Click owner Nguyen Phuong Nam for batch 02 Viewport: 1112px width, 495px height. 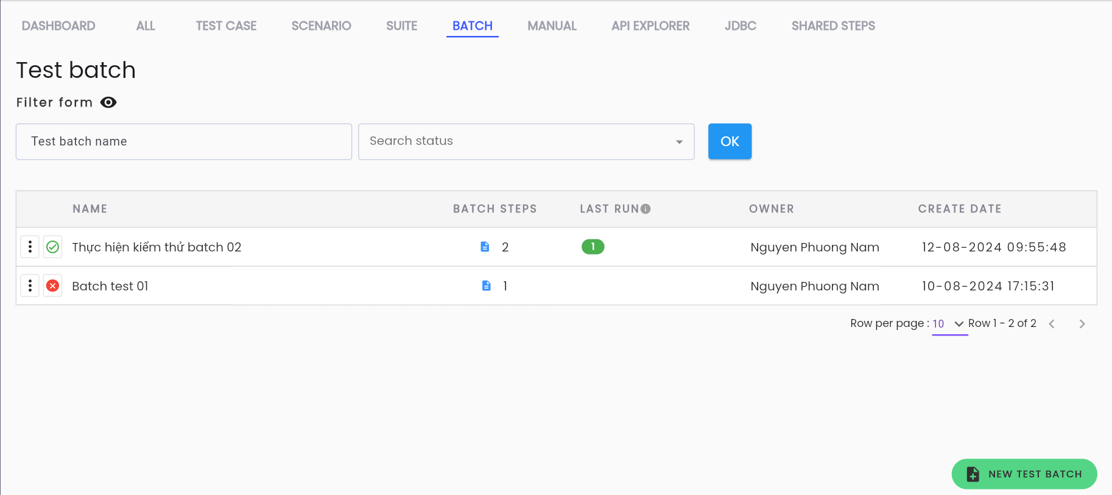point(815,247)
